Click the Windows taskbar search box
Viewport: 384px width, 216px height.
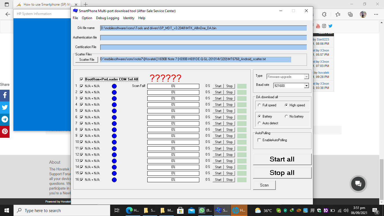[62, 210]
